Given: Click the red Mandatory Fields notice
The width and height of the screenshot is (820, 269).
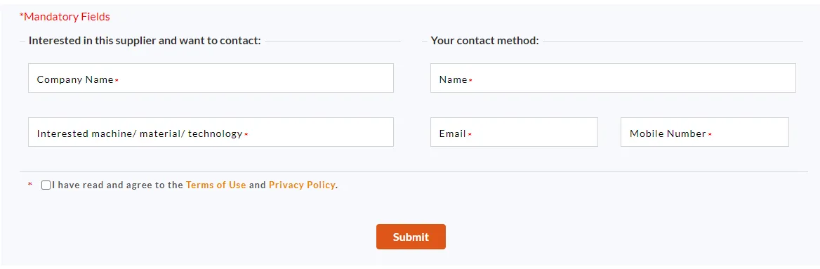Looking at the screenshot, I should pyautogui.click(x=65, y=17).
